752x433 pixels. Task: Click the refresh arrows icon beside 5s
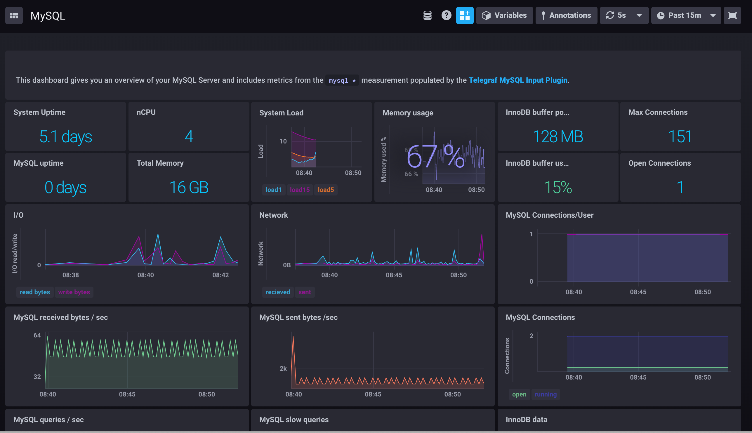point(610,15)
